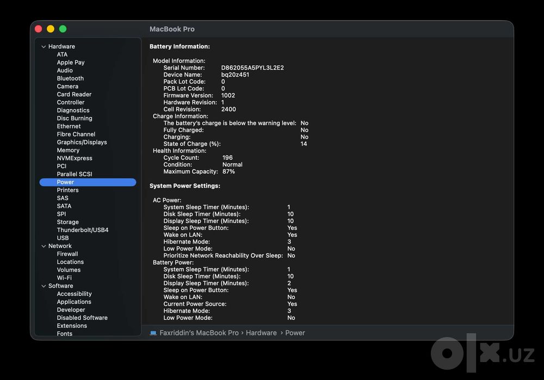Click the Software section label
The height and width of the screenshot is (380, 544).
[x=61, y=286]
